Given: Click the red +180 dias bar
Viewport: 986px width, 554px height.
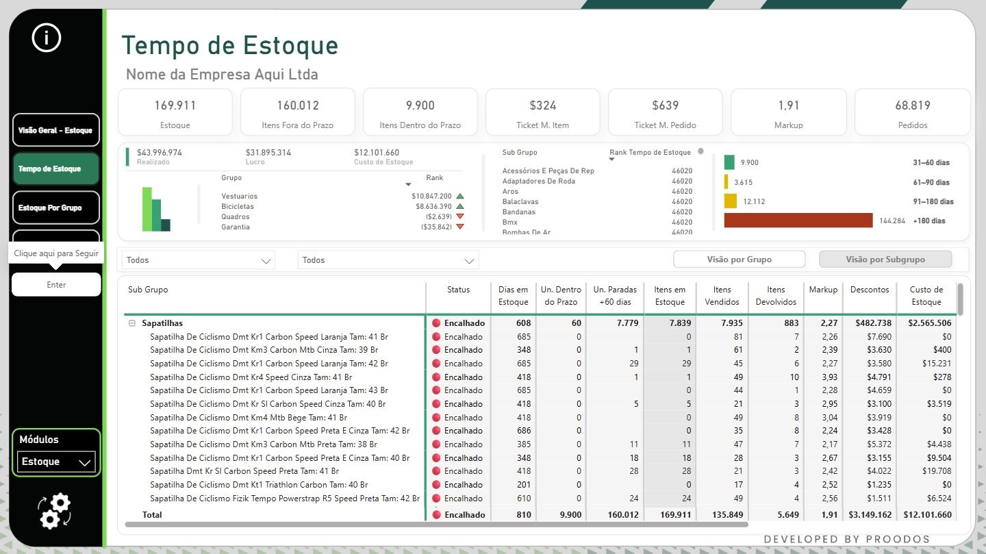Looking at the screenshot, I should (x=798, y=221).
